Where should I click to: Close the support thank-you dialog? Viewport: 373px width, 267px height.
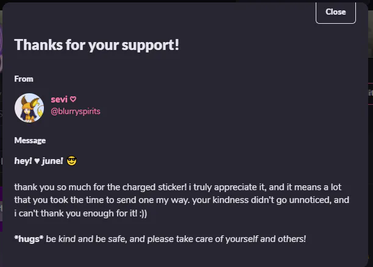point(336,12)
